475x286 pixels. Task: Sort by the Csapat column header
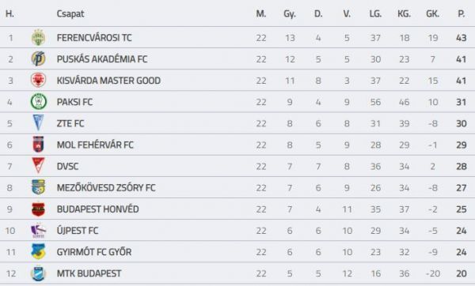tap(70, 14)
